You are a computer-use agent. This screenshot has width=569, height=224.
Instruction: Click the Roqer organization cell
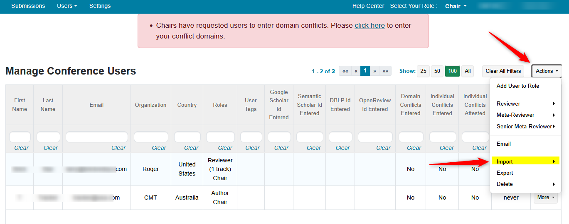pos(150,169)
